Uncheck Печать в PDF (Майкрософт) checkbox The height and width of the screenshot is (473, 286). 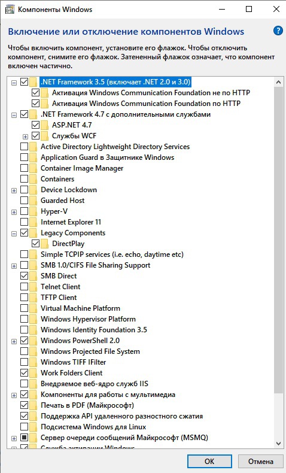point(24,405)
